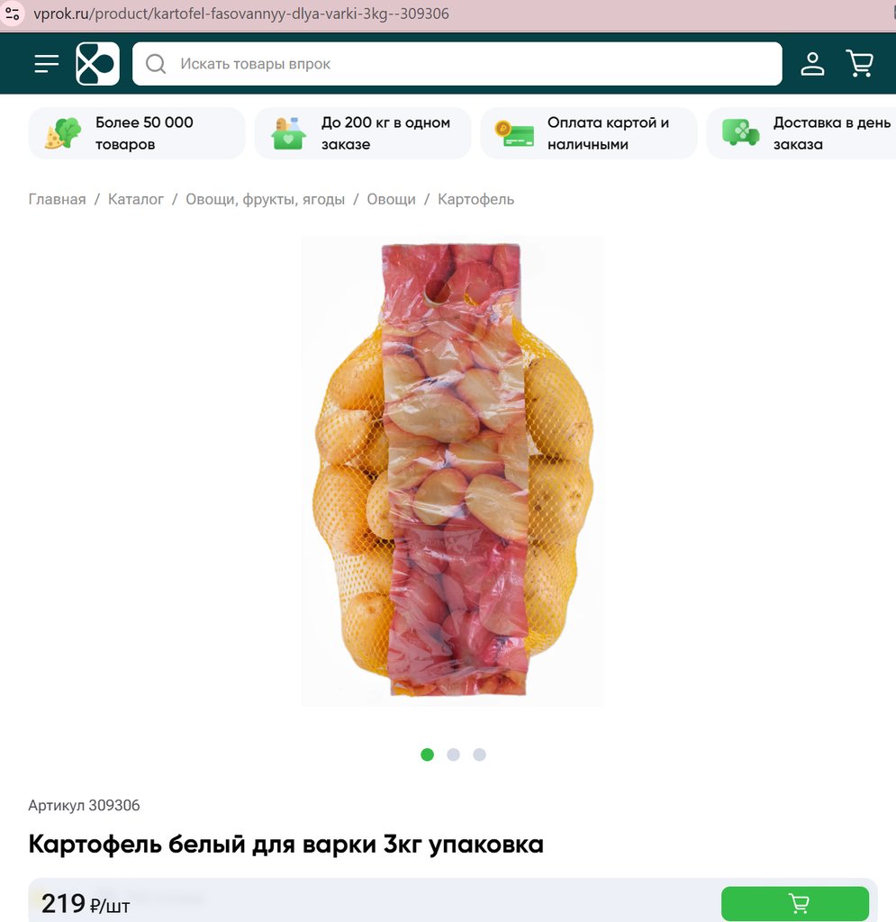
Task: Open Овощи, фрукты, ягоды breadcrumb
Action: (265, 199)
